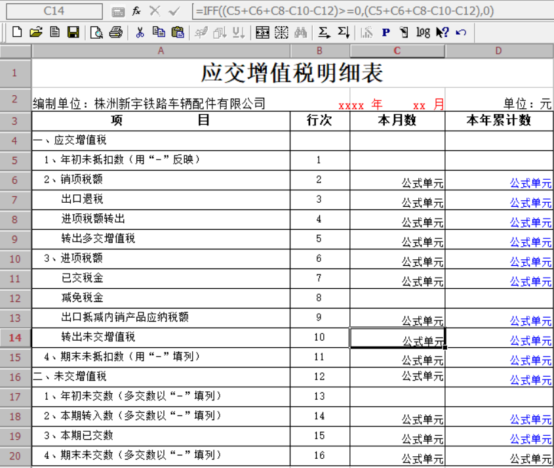Click the grayed format painter icon

[201, 33]
